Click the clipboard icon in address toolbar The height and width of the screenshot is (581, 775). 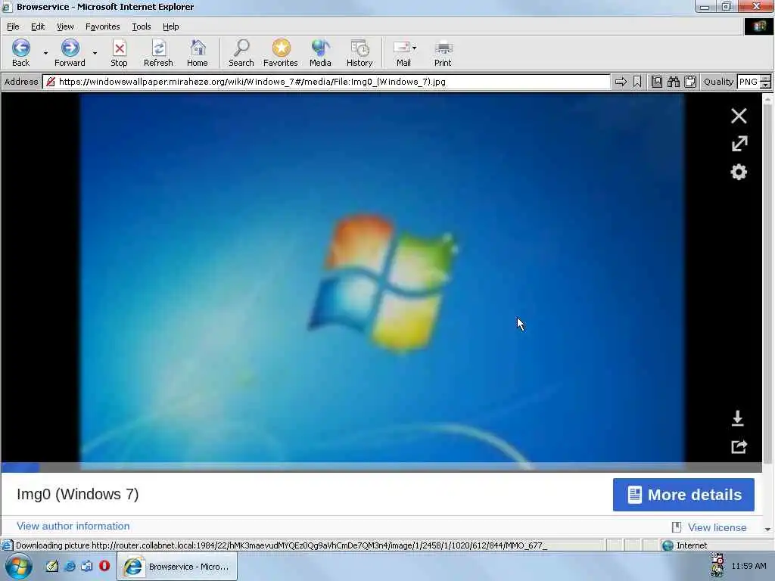690,82
